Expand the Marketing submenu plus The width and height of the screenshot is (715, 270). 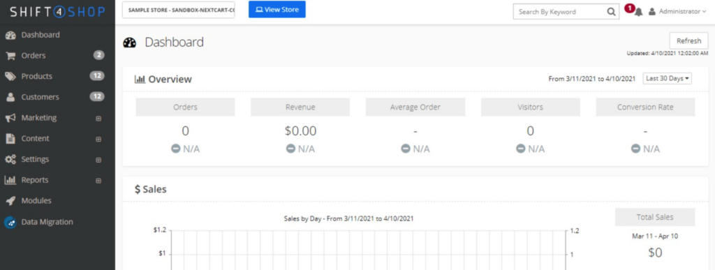(x=98, y=119)
